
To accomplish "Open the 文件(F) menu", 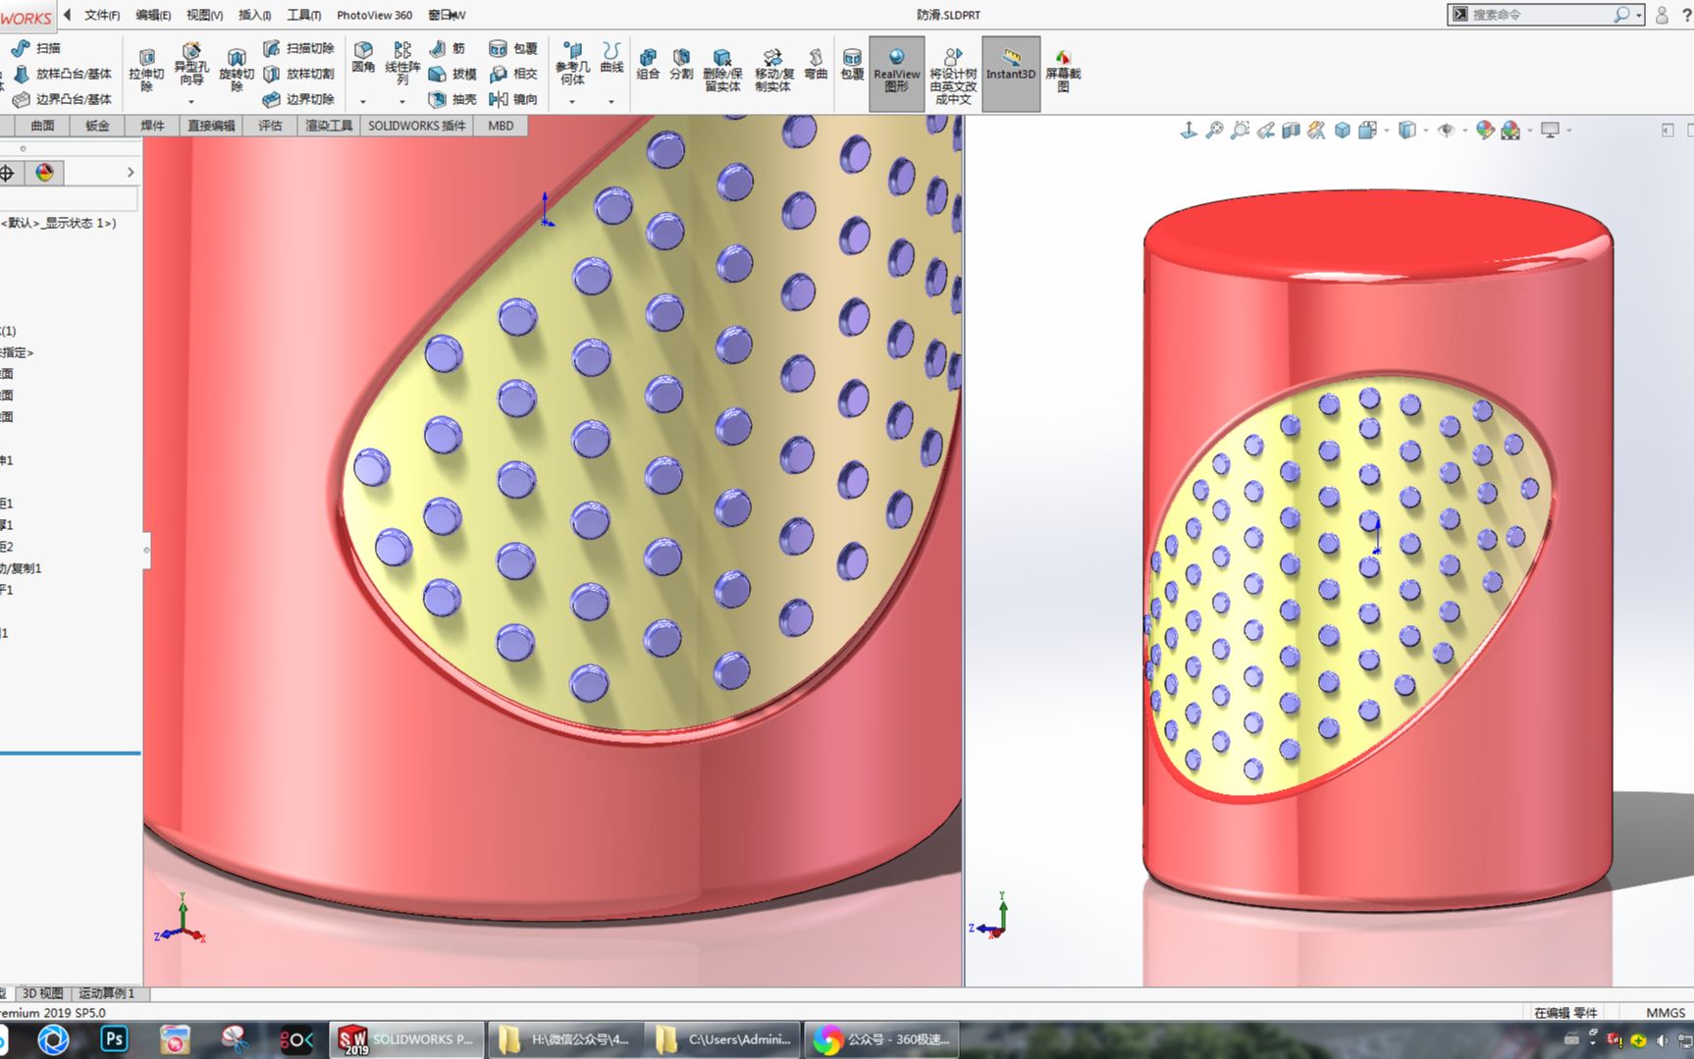I will (102, 15).
